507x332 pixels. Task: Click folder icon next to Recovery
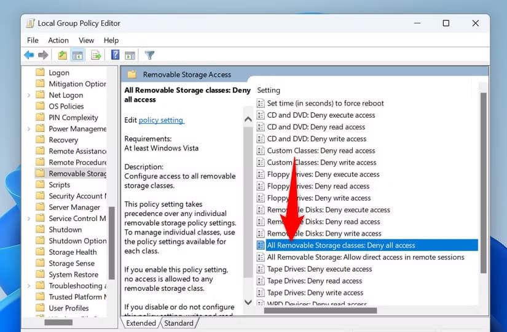tap(40, 139)
